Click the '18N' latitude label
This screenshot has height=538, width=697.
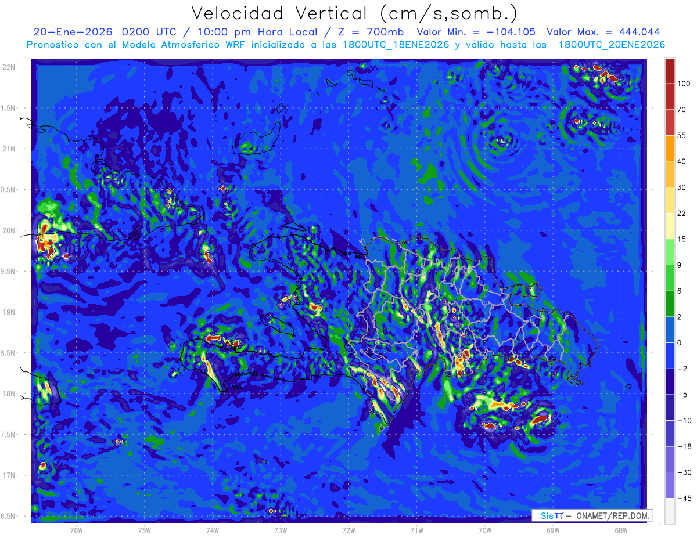click(x=10, y=393)
